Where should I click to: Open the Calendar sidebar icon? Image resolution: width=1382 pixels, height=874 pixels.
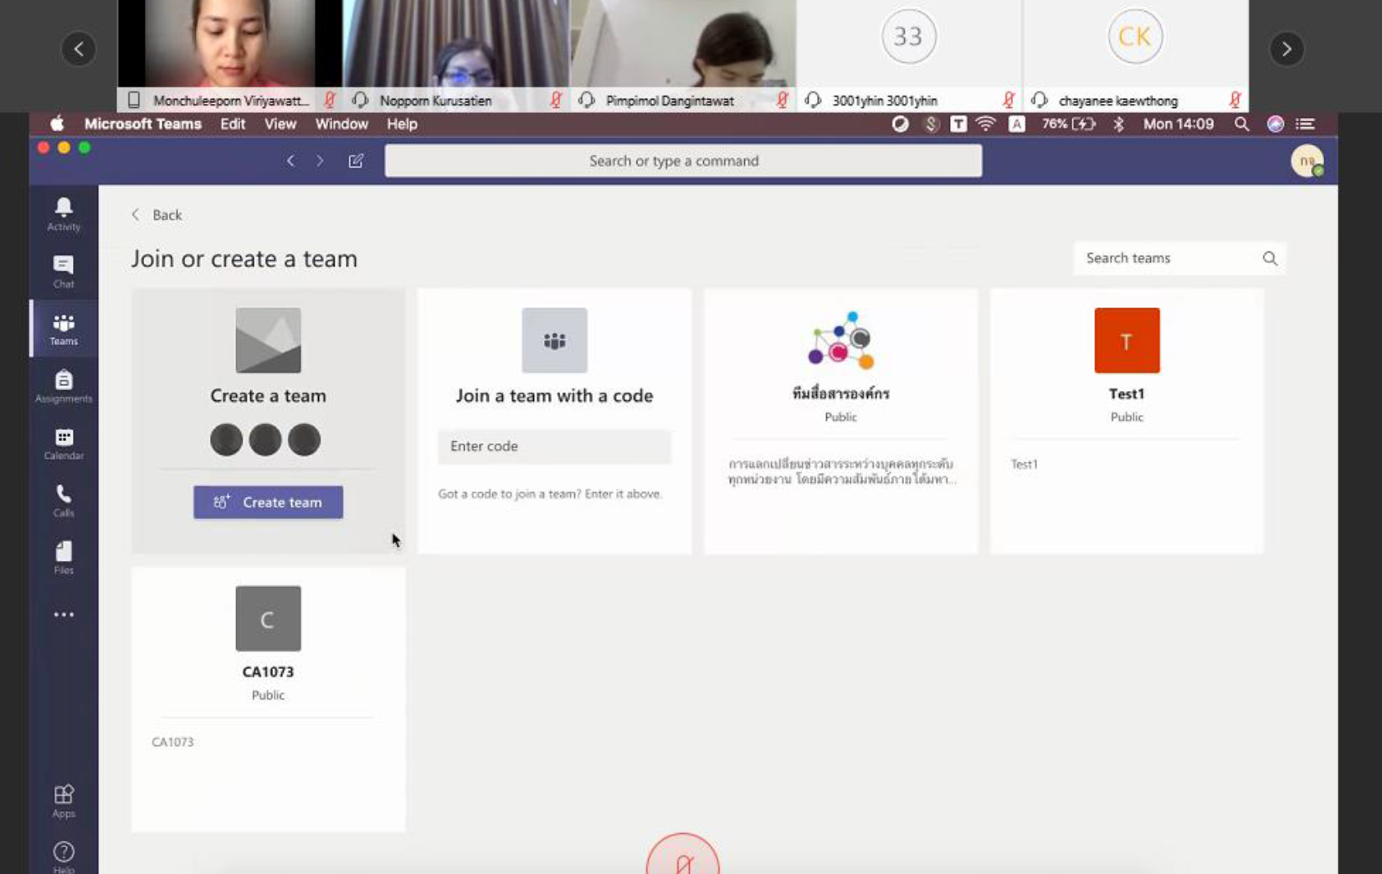[64, 443]
